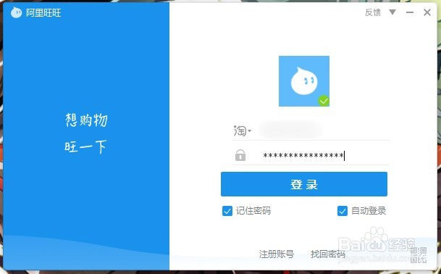Screen dimensions: 441x274
Task: Click the user avatar picture
Action: pyautogui.click(x=303, y=81)
